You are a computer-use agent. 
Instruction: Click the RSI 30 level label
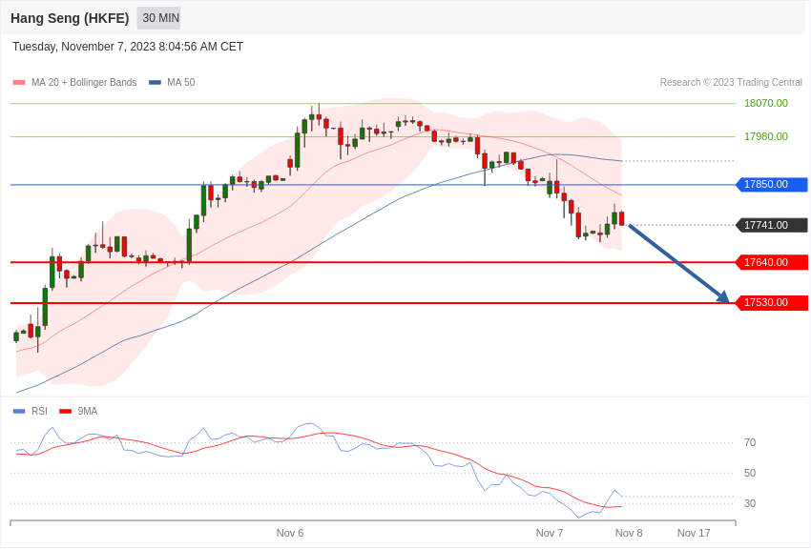click(x=750, y=503)
